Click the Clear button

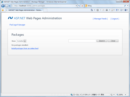click(113, 41)
